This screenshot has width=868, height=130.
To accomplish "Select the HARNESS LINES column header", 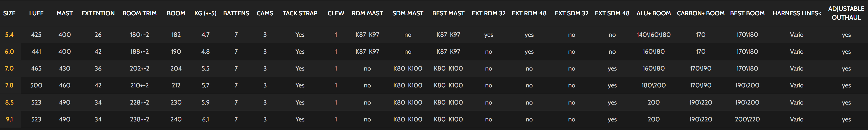I will tap(797, 13).
